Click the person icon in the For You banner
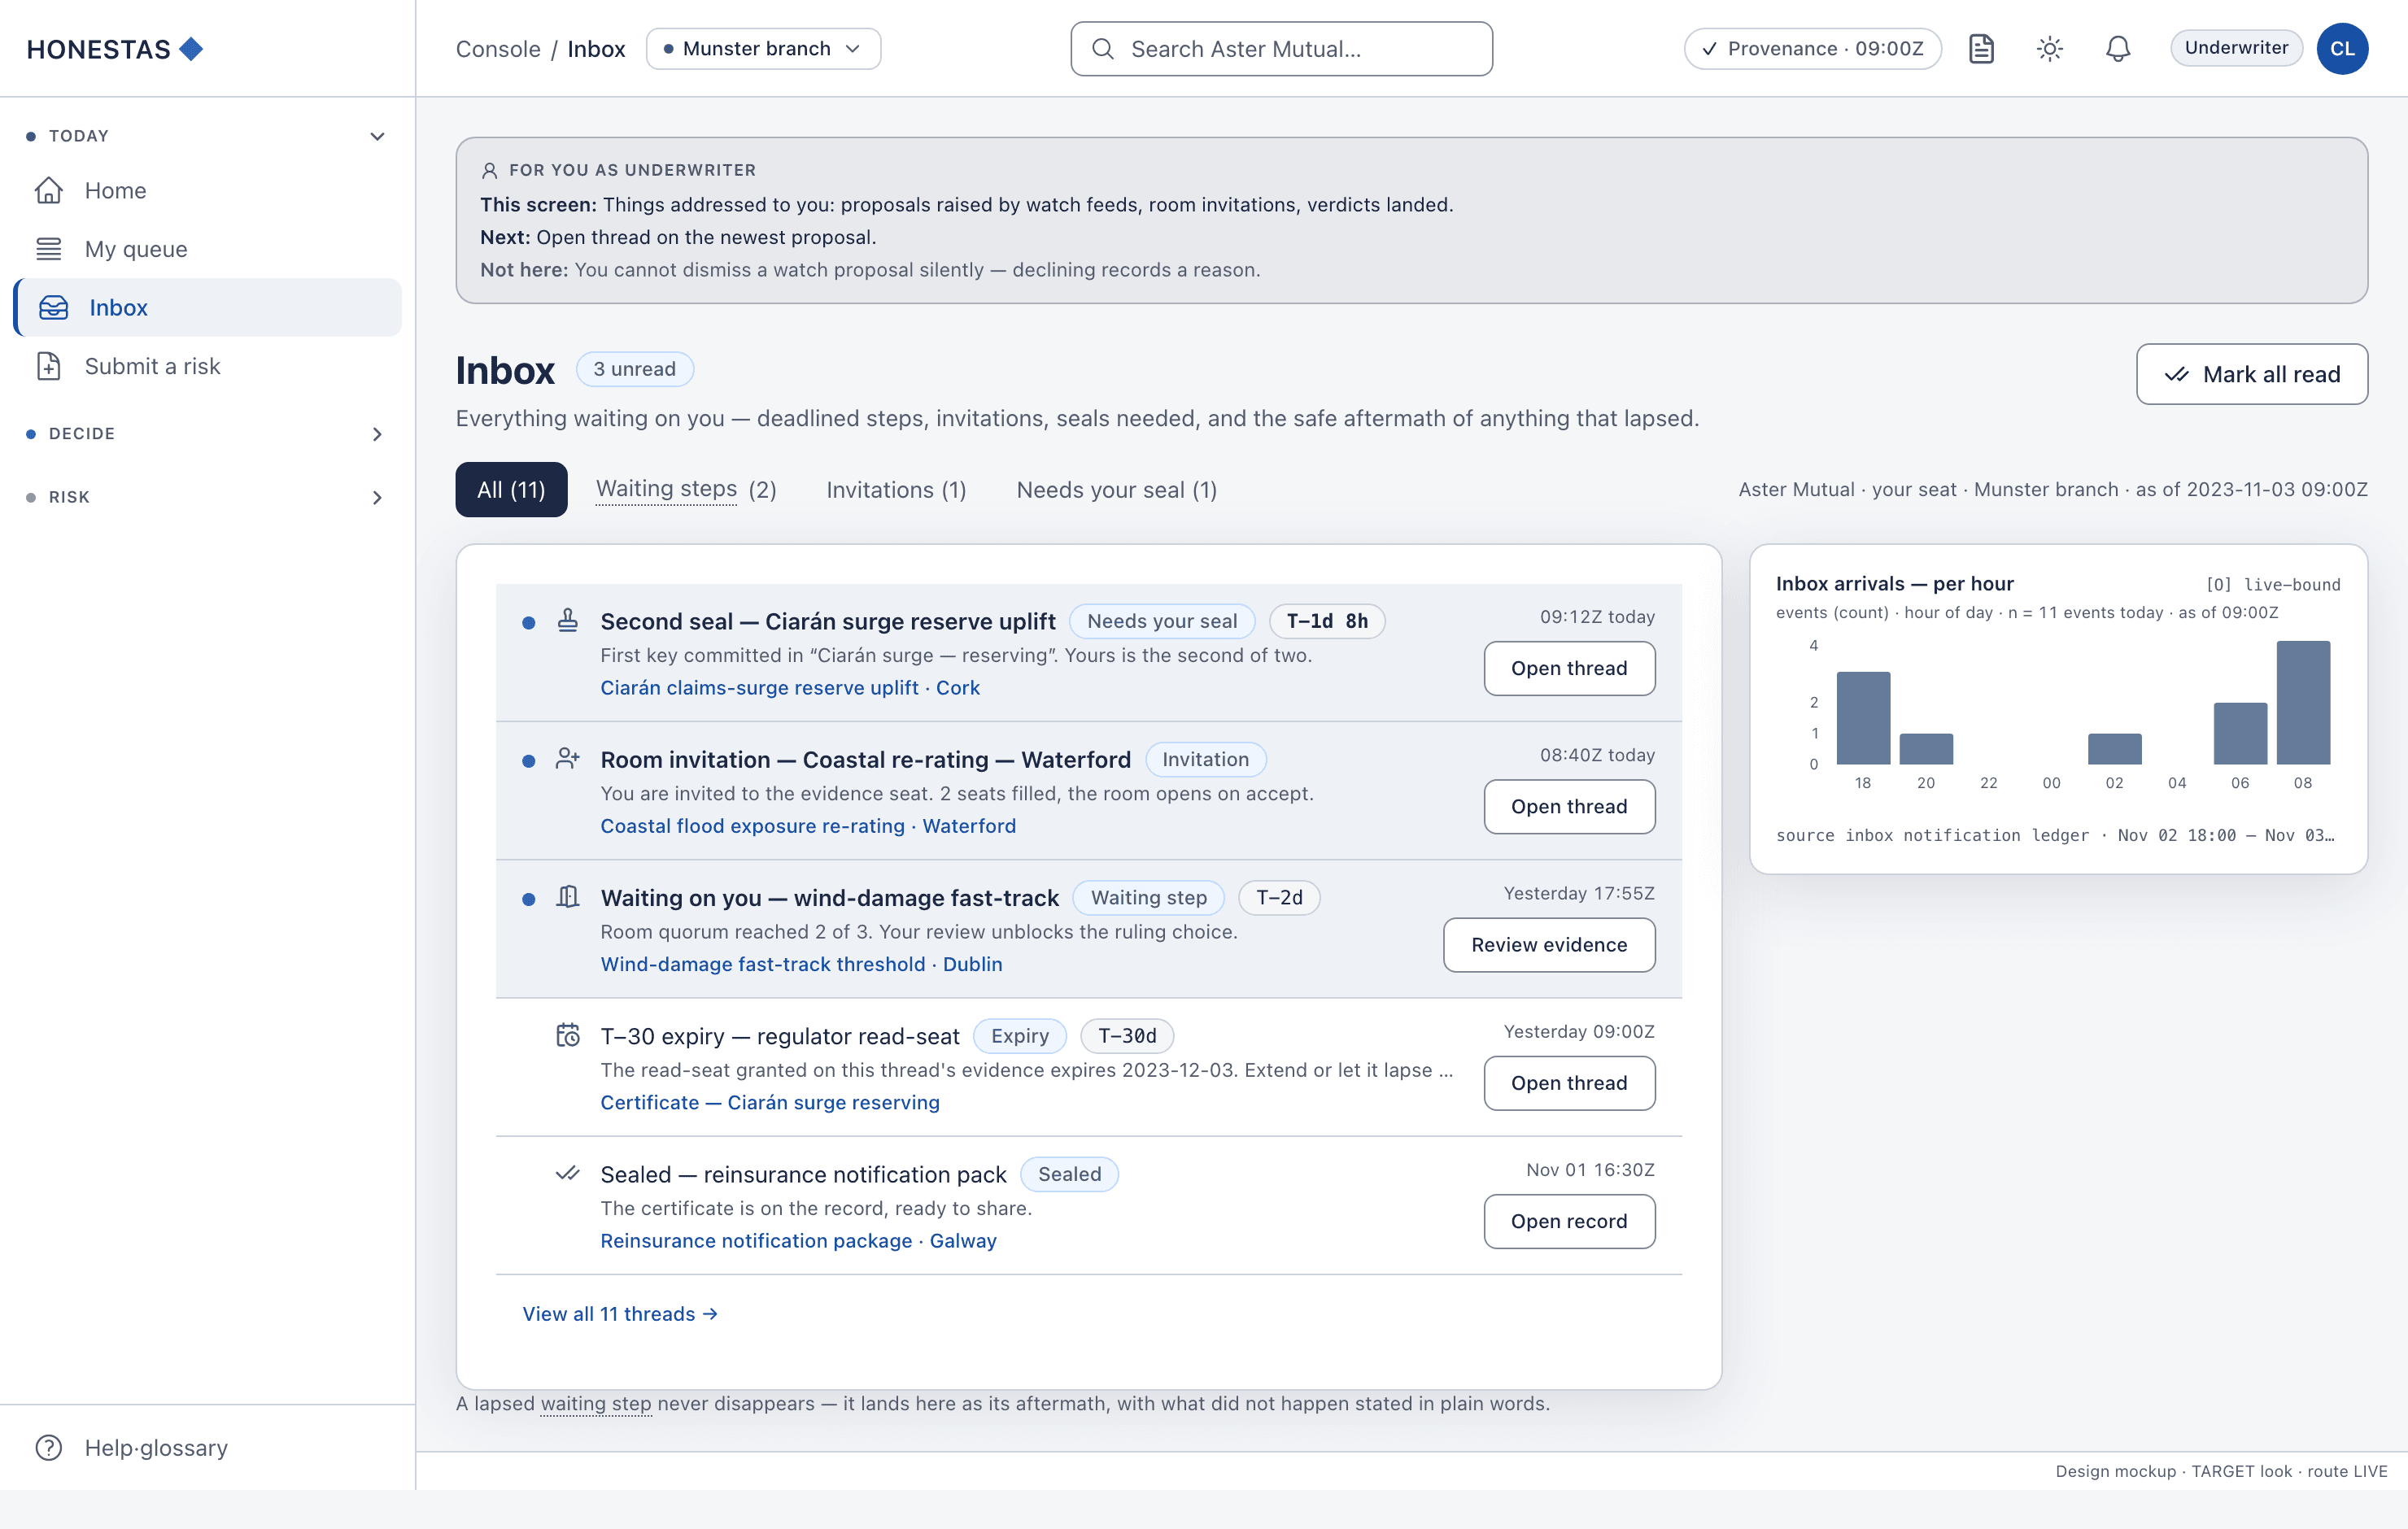The width and height of the screenshot is (2408, 1529). 489,171
